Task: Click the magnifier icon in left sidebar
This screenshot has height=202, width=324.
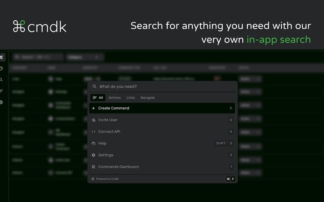Action: [1, 80]
